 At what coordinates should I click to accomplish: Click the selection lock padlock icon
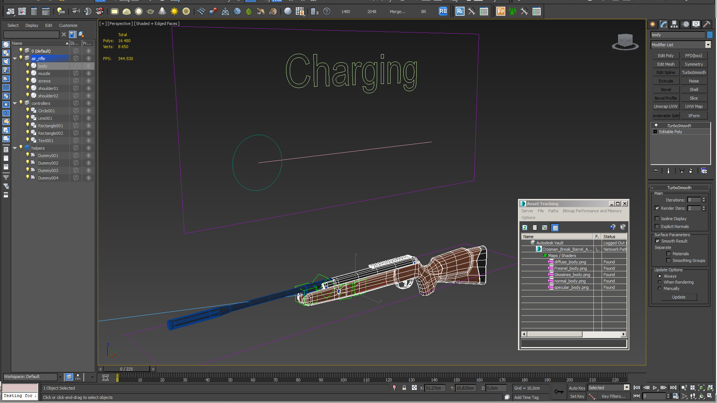point(404,388)
